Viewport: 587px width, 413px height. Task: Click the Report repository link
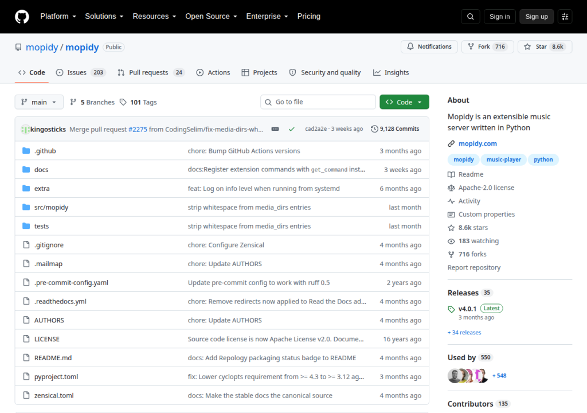click(474, 267)
